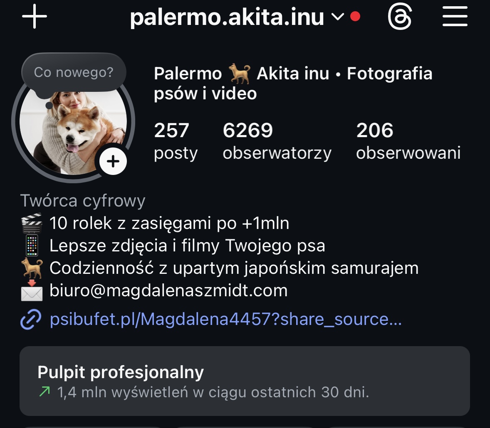Open the Threads app icon
The width and height of the screenshot is (490, 428).
[x=400, y=16]
